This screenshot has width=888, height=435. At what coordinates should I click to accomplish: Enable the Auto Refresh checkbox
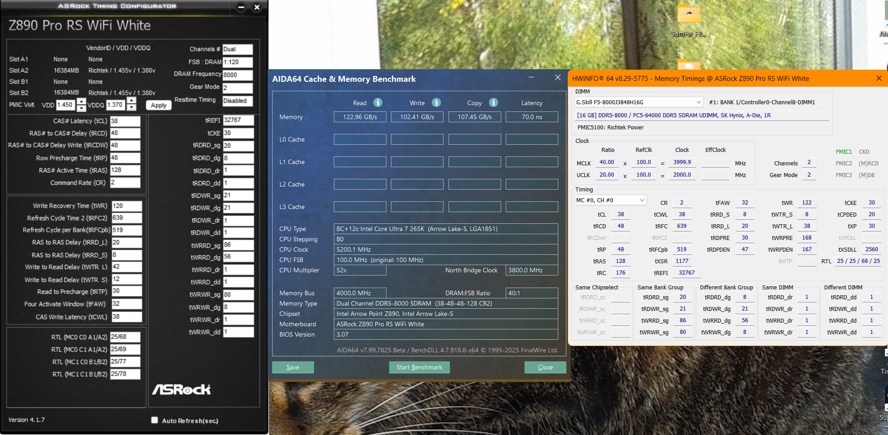(x=155, y=420)
